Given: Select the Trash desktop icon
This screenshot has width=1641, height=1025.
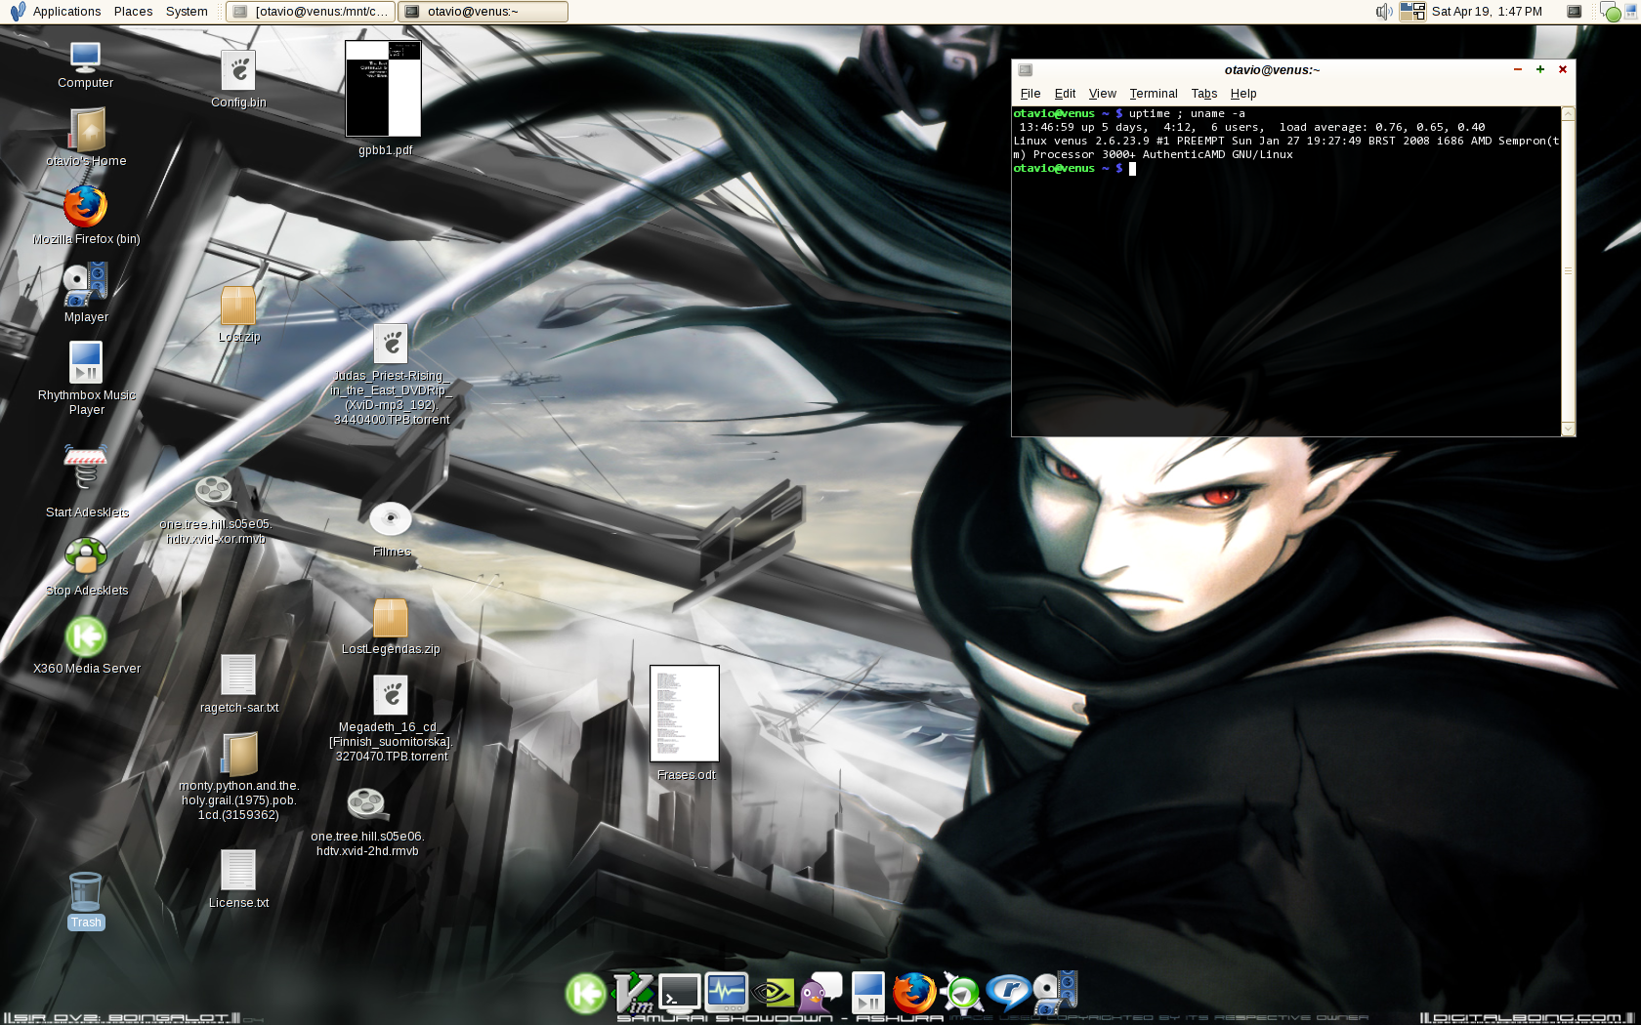Looking at the screenshot, I should click(85, 893).
